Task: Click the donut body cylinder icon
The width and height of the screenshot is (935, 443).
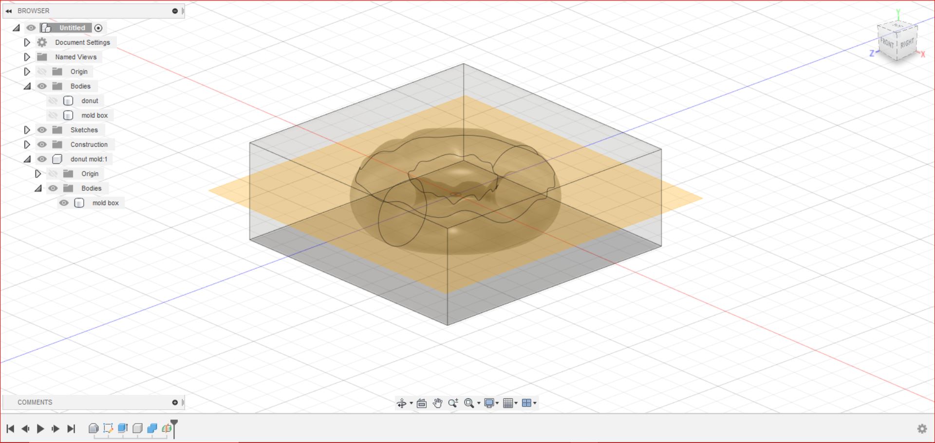Action: pos(68,101)
